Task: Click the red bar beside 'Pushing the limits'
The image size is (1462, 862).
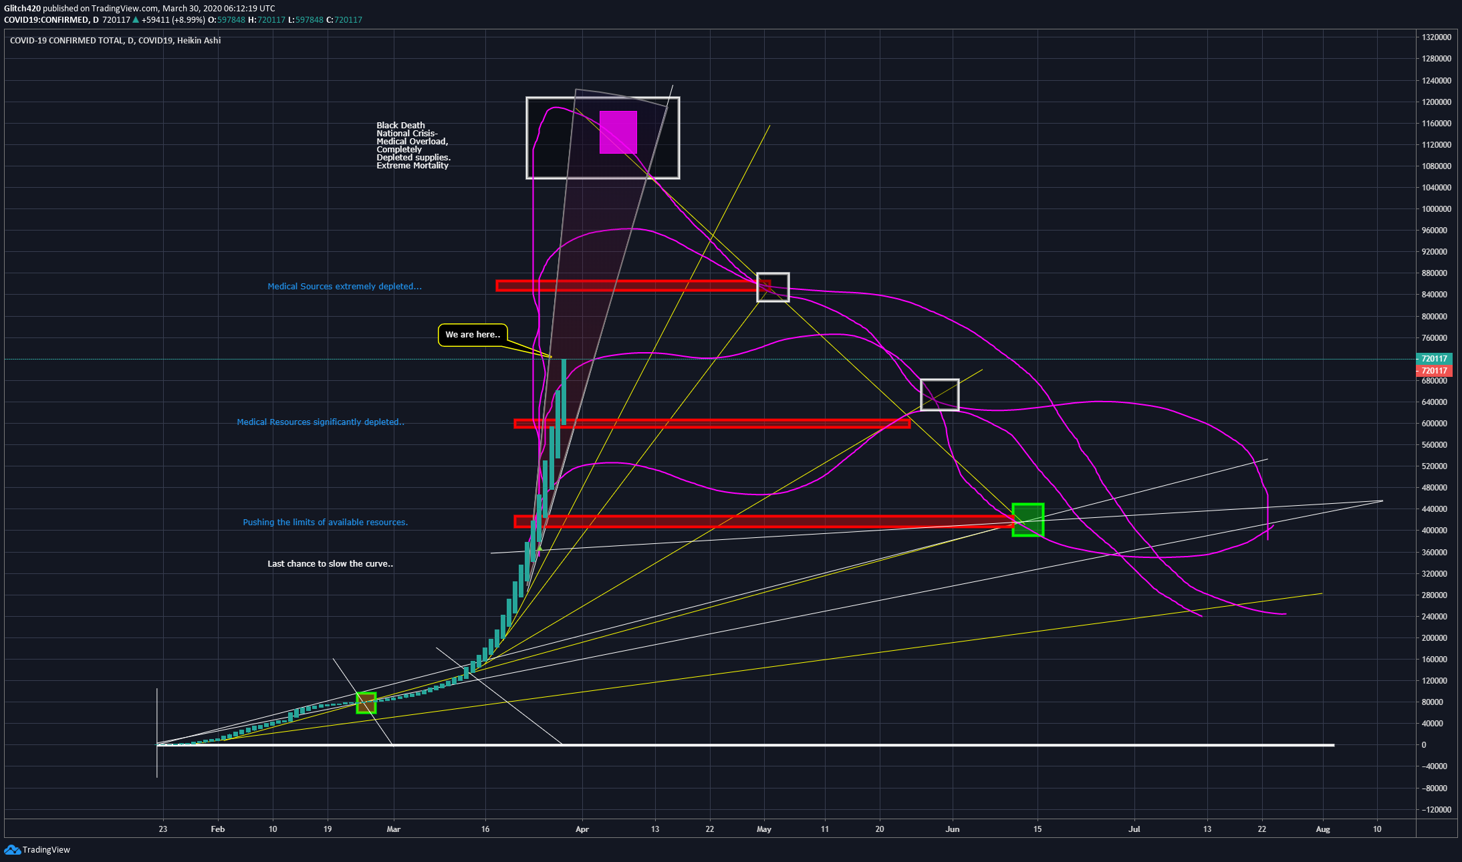Action: click(x=764, y=521)
